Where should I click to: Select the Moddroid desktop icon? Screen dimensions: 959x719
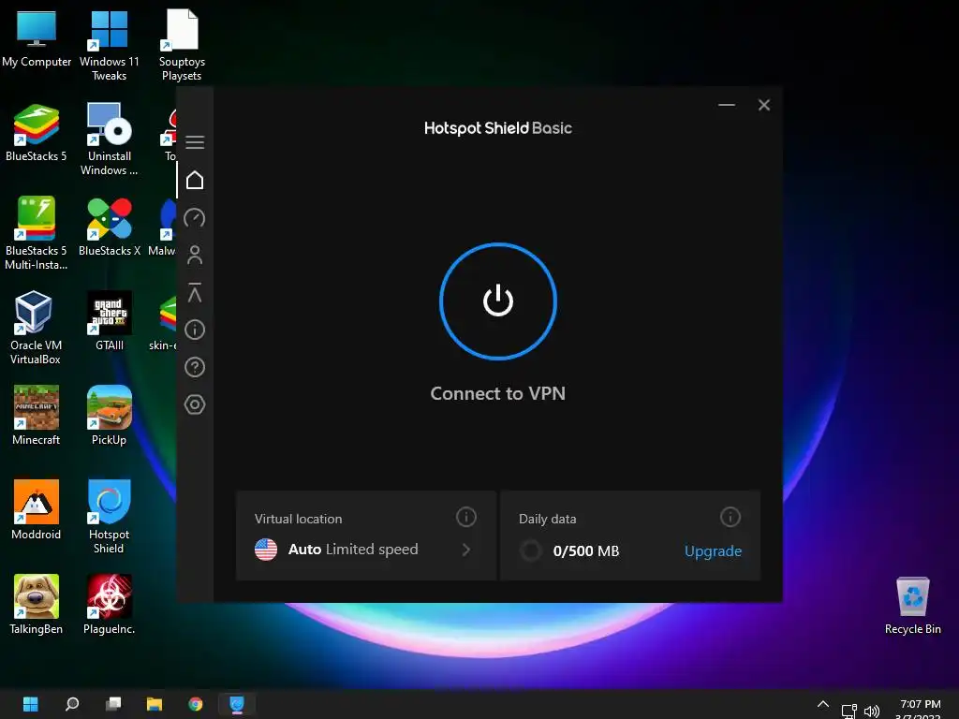[x=37, y=510]
